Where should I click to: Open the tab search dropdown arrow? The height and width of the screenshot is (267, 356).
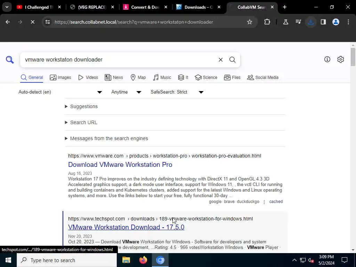pyautogui.click(x=7, y=7)
